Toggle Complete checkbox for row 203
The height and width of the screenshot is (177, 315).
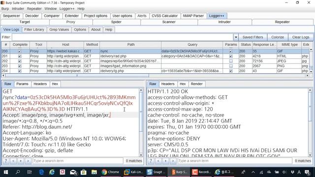tap(20, 66)
